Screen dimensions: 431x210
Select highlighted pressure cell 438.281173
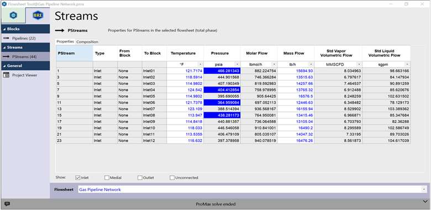point(222,115)
